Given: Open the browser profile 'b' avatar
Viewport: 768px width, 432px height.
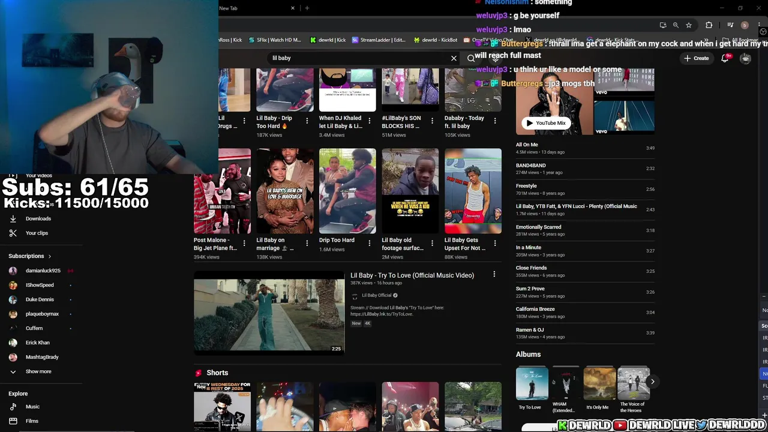Looking at the screenshot, I should [745, 25].
